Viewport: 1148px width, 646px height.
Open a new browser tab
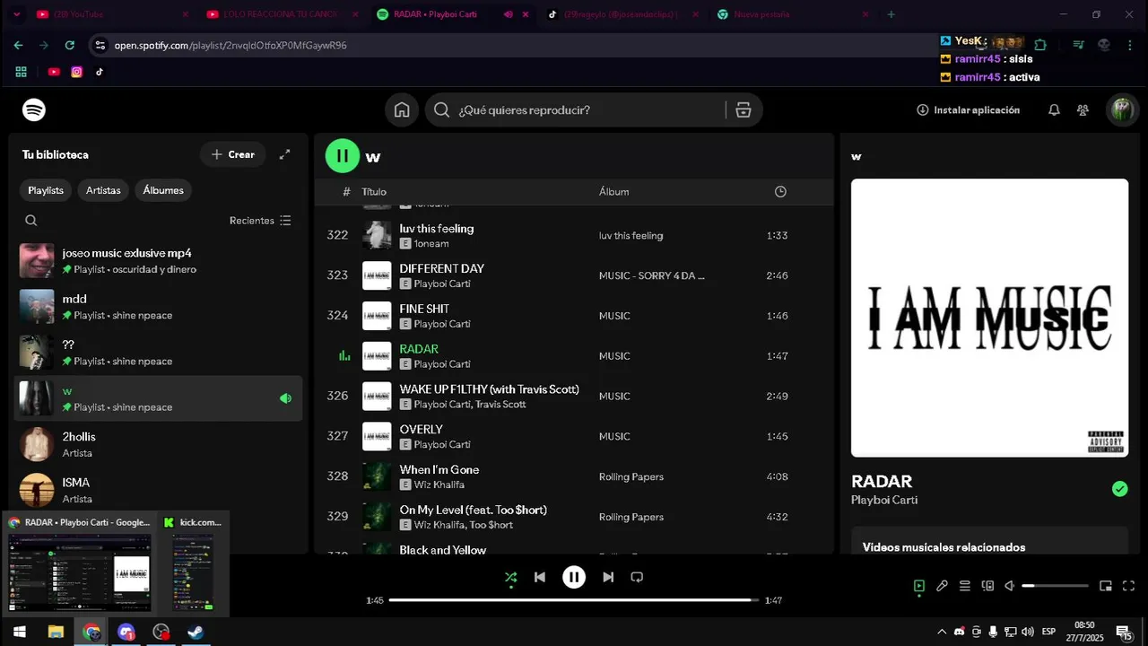(x=891, y=14)
